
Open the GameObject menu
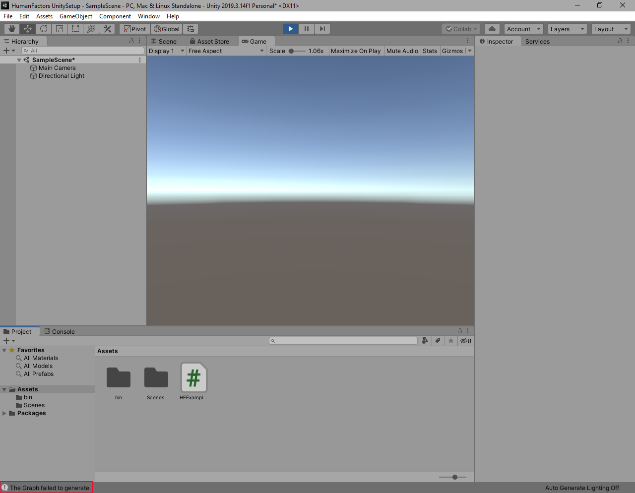click(76, 16)
